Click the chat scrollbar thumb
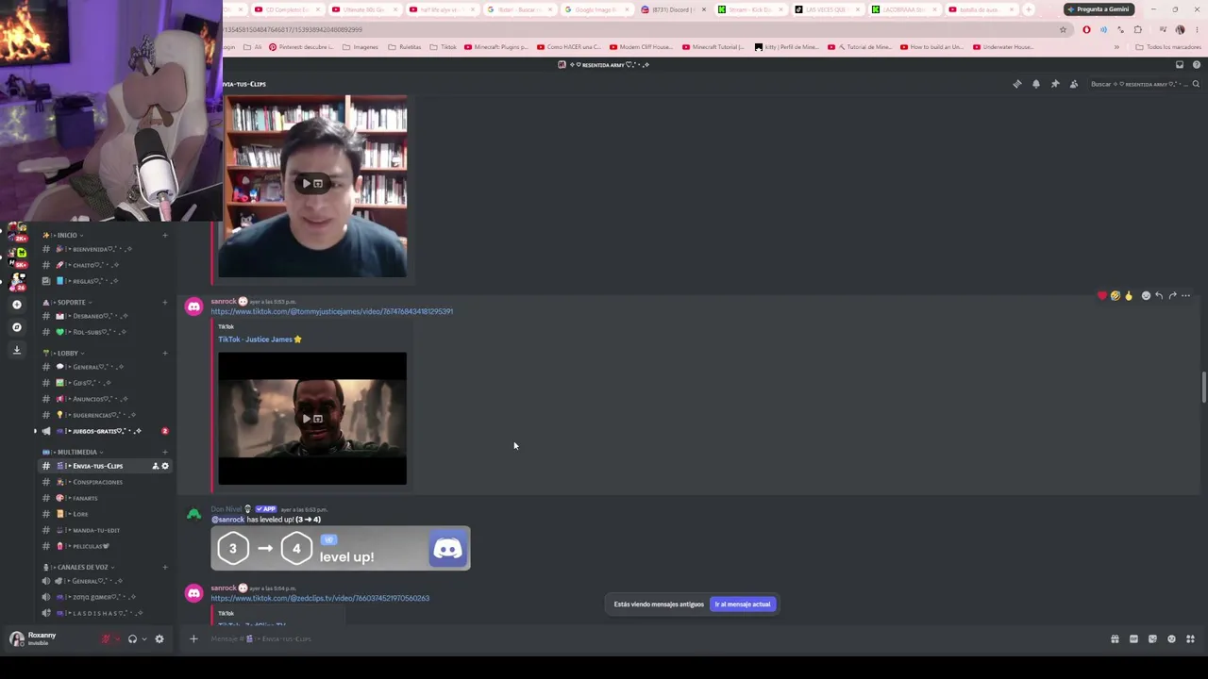Screen dimensions: 1208x679 1203,388
